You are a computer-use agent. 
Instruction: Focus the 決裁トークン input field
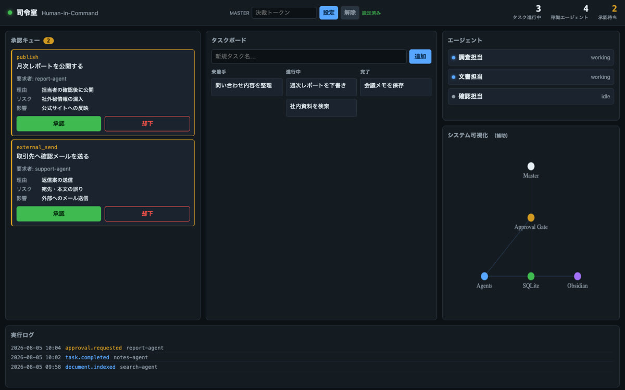(x=284, y=13)
